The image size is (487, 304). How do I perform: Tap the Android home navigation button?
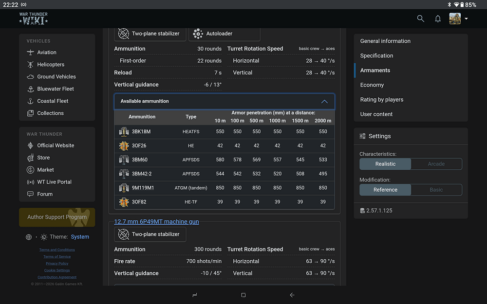tap(243, 295)
